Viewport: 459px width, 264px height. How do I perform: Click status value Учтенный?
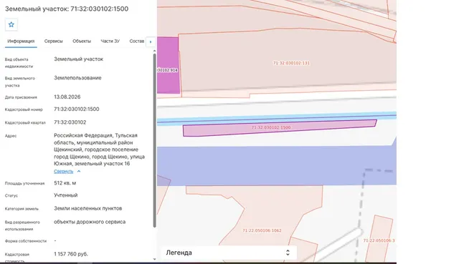[x=65, y=195]
